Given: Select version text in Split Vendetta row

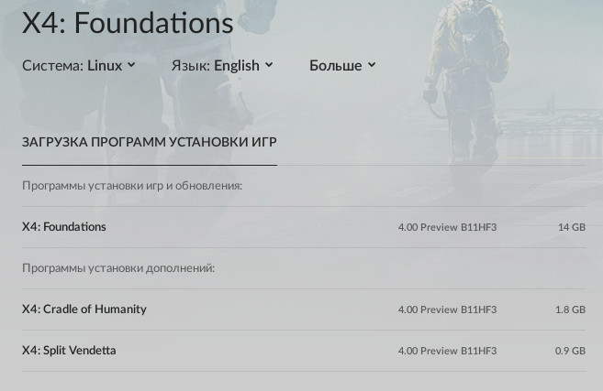Looking at the screenshot, I should click(447, 351).
